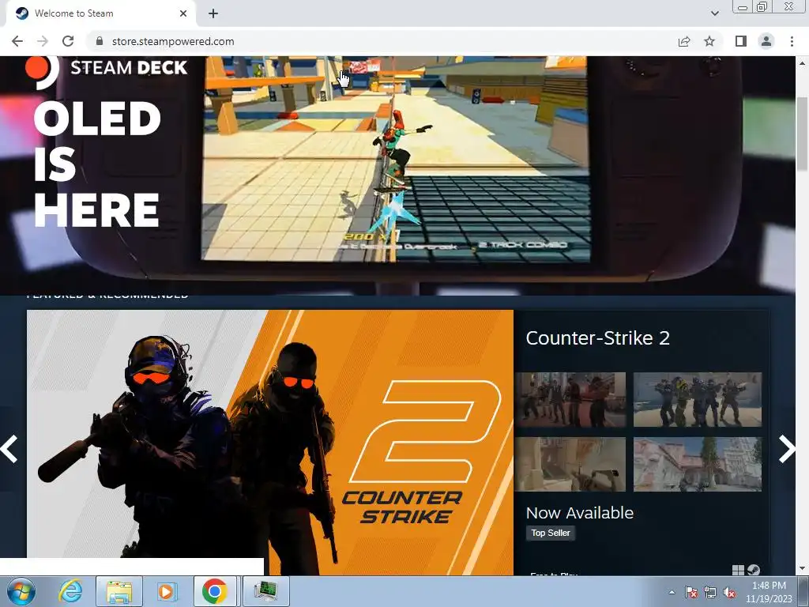809x607 pixels.
Task: Click the Chrome taskbar icon
Action: 215,591
